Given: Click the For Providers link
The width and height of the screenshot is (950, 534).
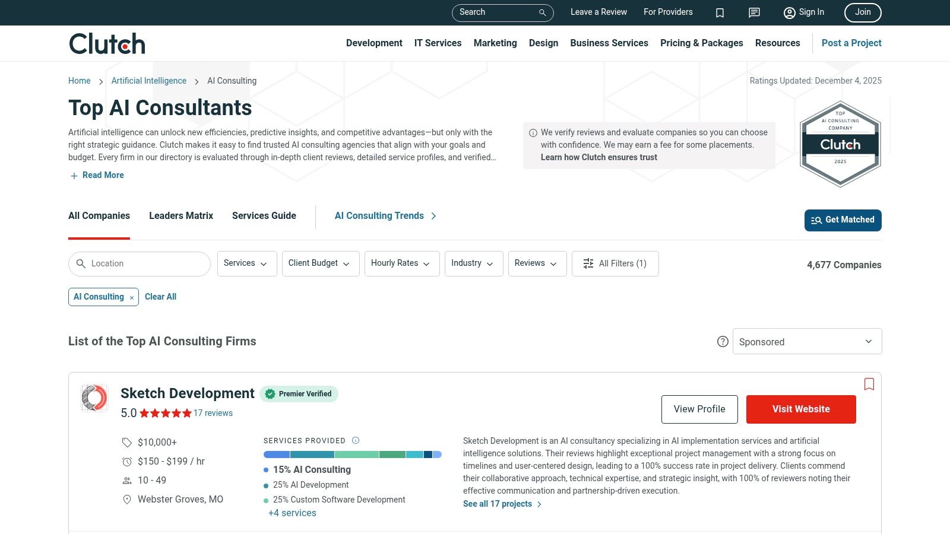Looking at the screenshot, I should pyautogui.click(x=668, y=12).
